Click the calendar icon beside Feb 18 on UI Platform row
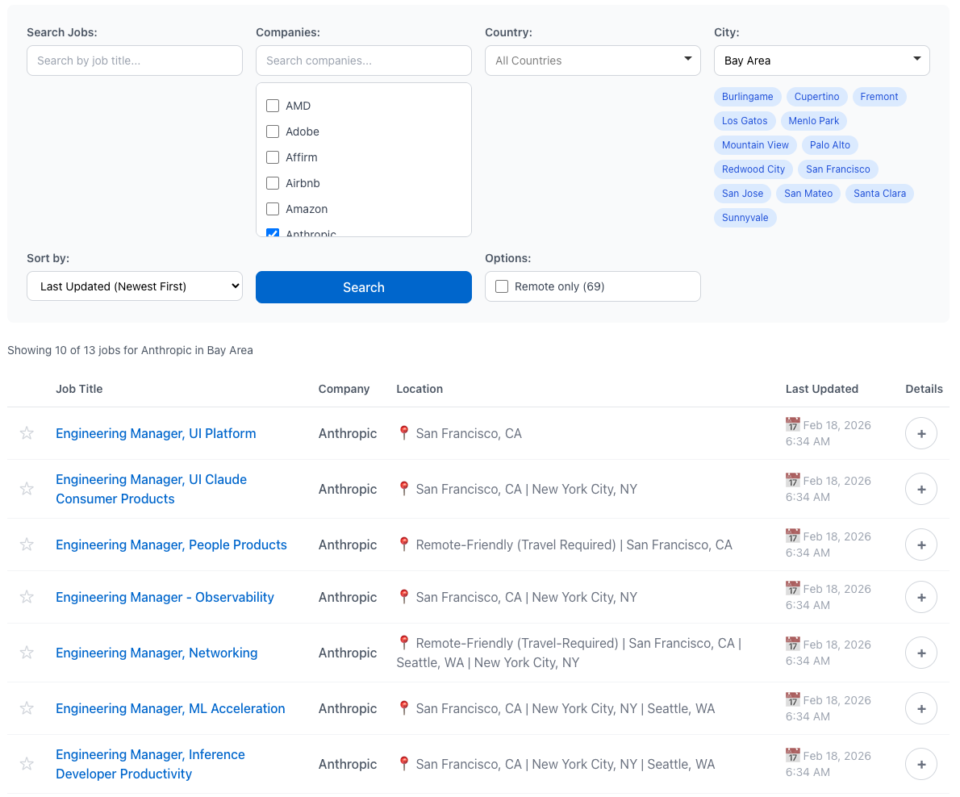960x797 pixels. tap(792, 424)
